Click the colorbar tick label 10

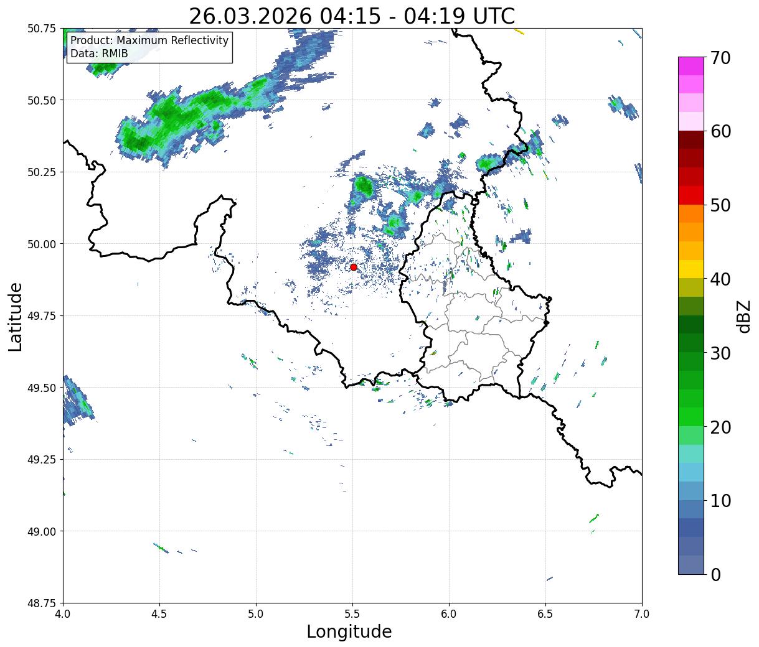click(x=720, y=501)
